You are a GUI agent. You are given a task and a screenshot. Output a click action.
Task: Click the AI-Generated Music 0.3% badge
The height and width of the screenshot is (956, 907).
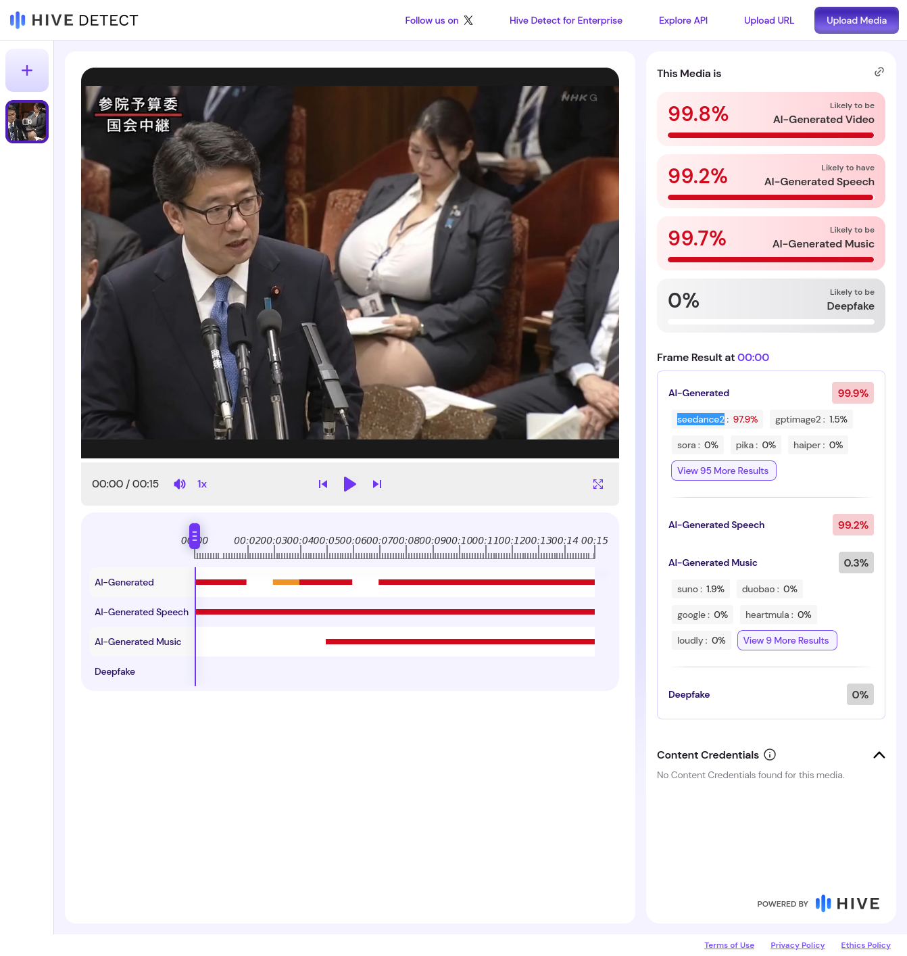(856, 563)
